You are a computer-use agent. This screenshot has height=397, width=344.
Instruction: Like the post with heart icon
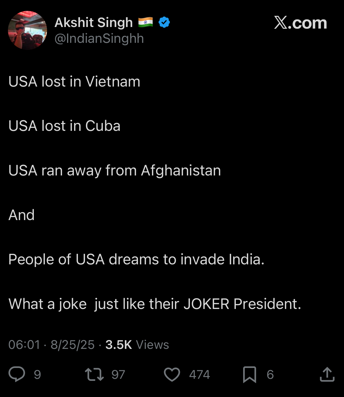(x=172, y=374)
